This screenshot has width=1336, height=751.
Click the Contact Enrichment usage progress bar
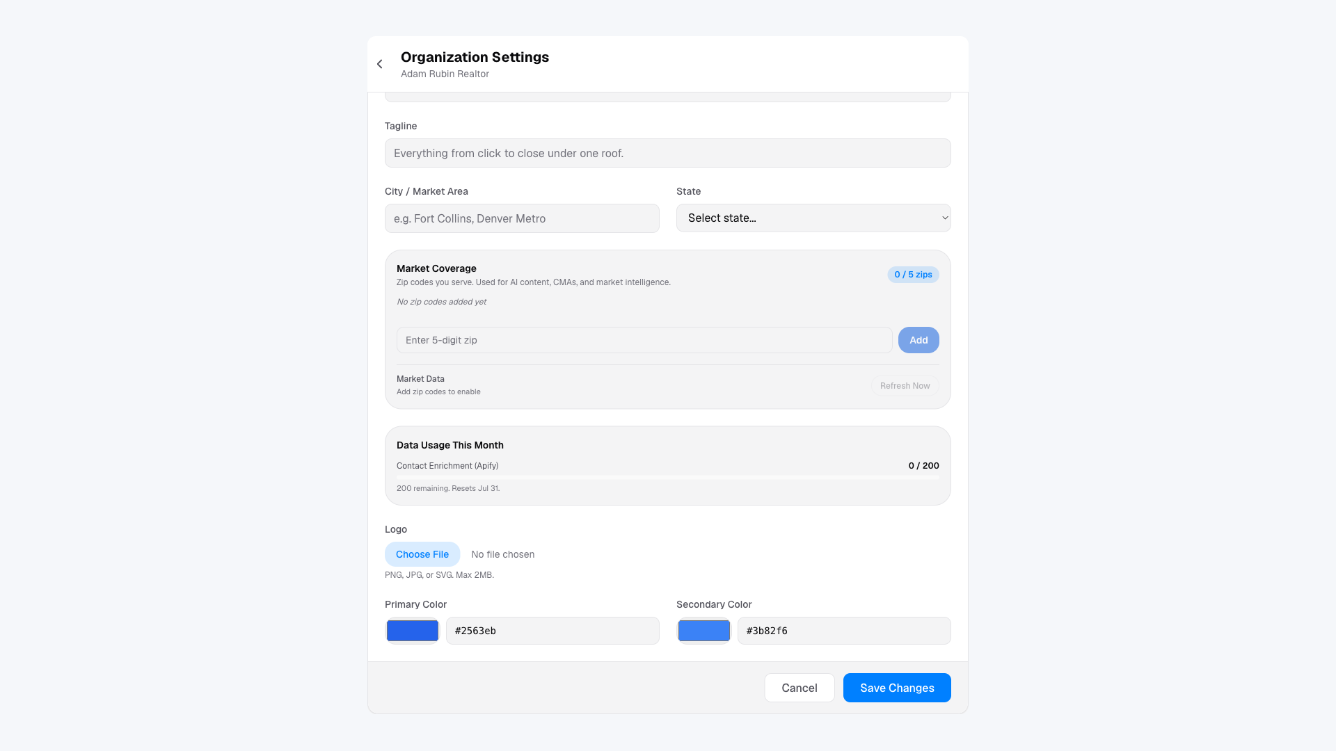tap(667, 477)
